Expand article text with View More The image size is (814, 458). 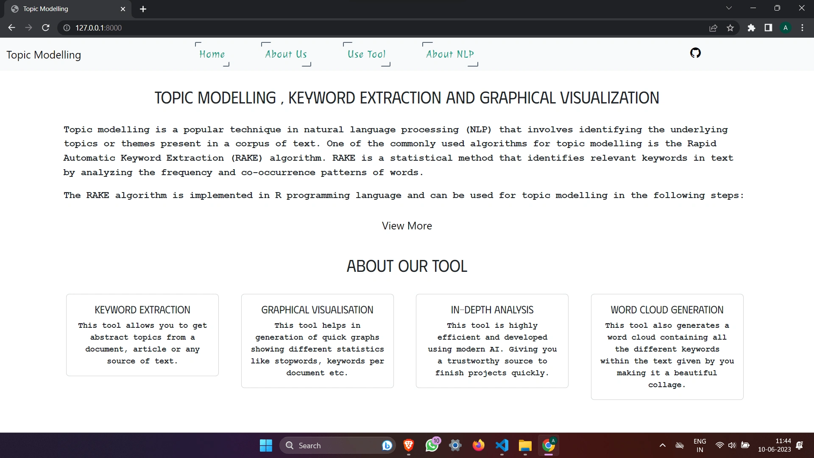coord(407,226)
